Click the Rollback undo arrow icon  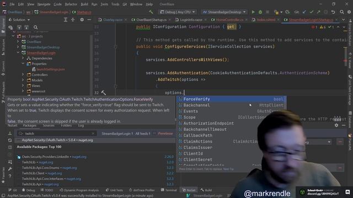(333, 12)
